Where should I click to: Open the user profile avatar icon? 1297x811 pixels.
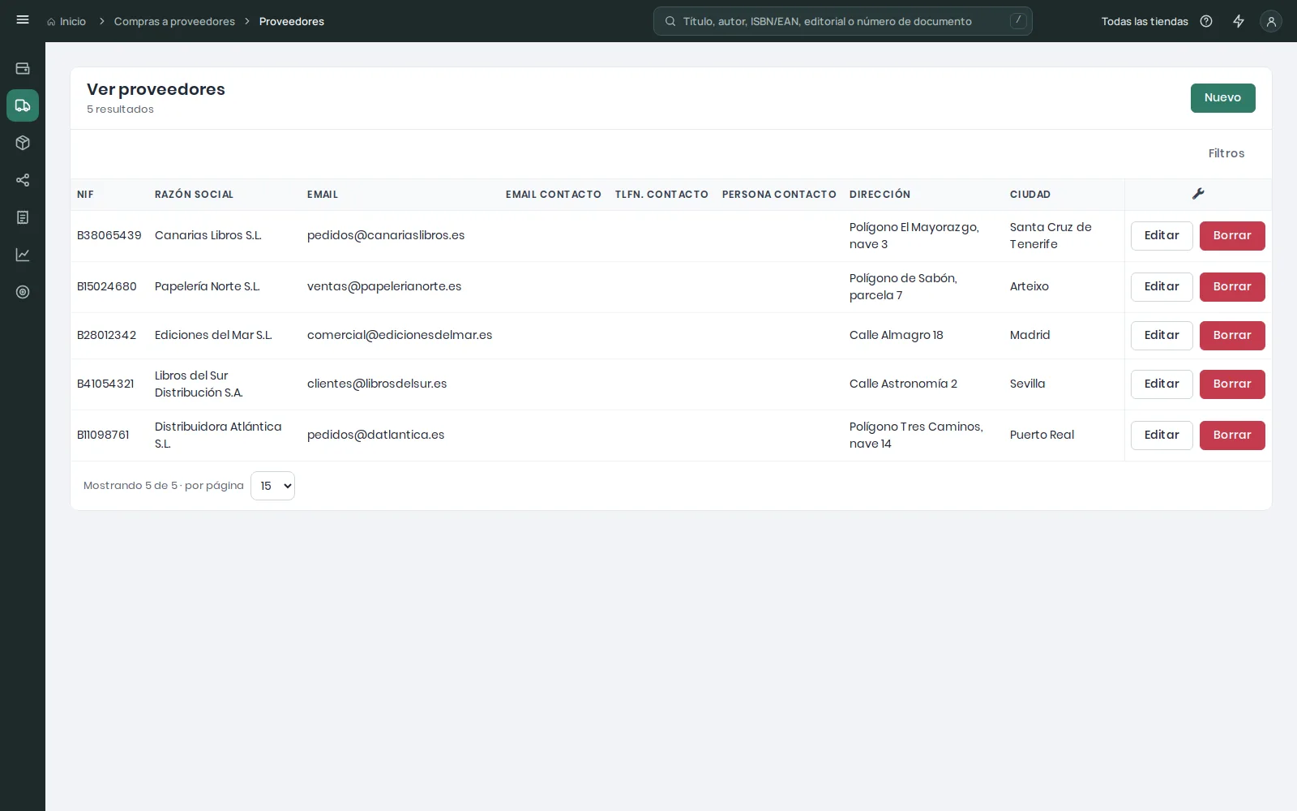pos(1271,22)
